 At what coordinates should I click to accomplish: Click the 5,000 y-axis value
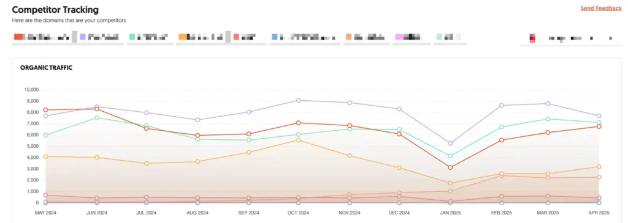(x=33, y=147)
